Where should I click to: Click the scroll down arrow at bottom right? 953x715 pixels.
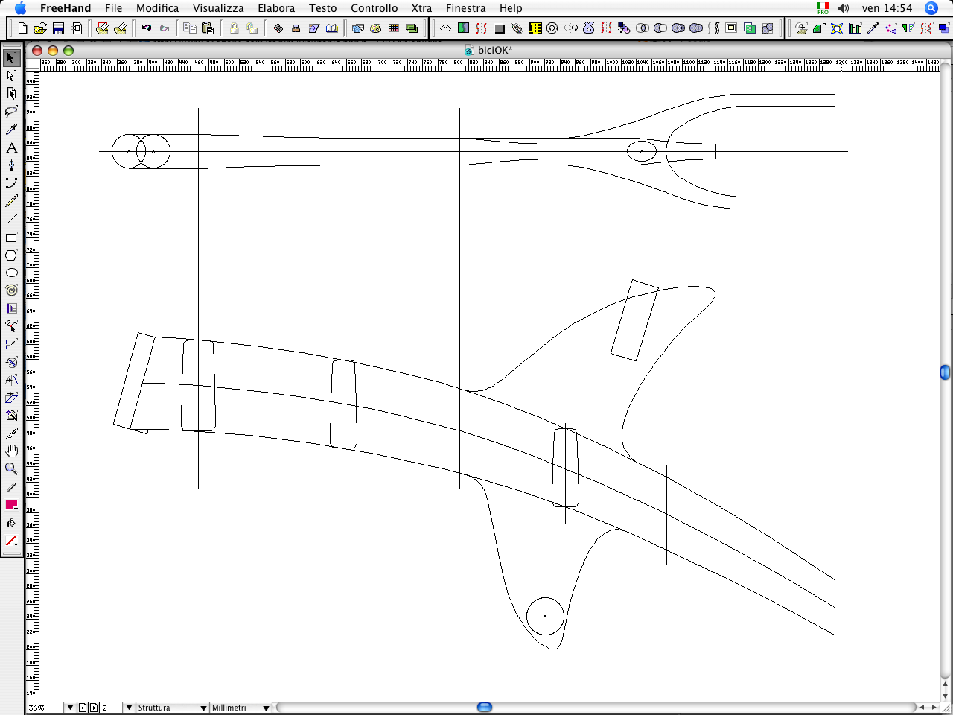(x=946, y=696)
